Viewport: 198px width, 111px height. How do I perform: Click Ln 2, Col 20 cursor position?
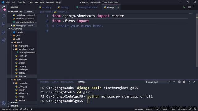138,109
